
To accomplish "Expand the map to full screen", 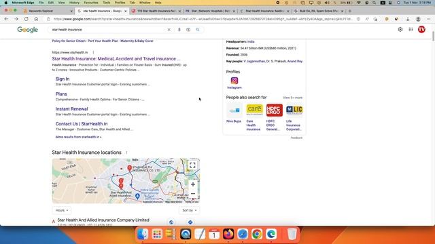I will (192, 165).
